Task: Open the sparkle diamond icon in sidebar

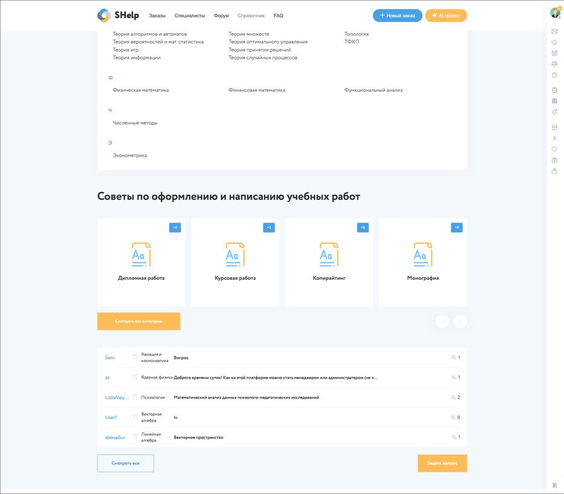Action: pyautogui.click(x=554, y=112)
